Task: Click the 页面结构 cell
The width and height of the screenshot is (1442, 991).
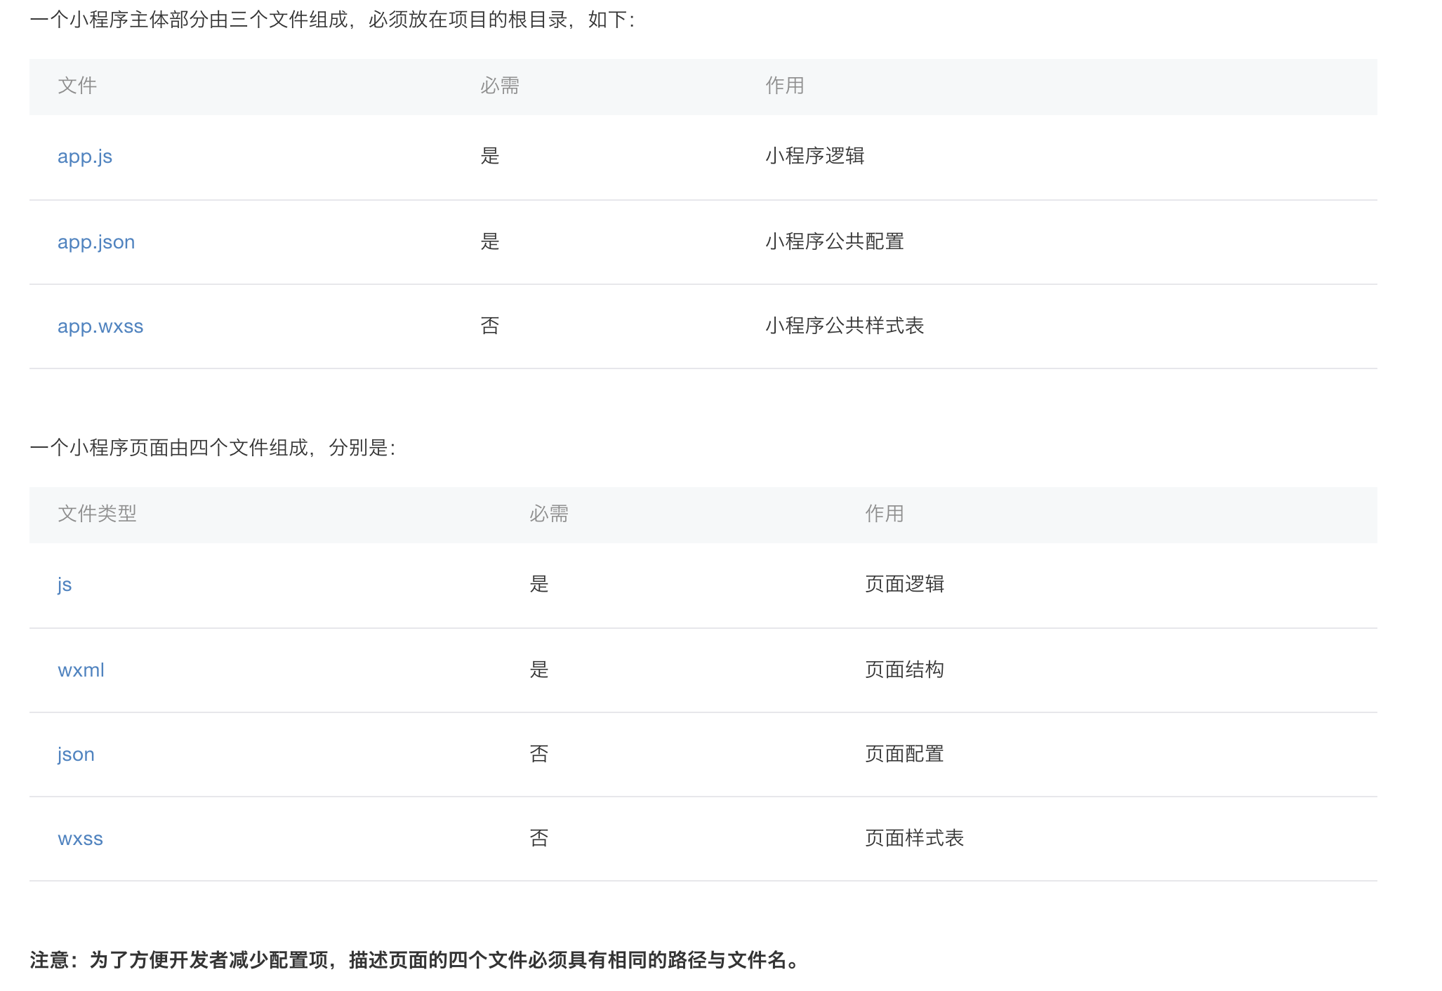Action: [904, 670]
